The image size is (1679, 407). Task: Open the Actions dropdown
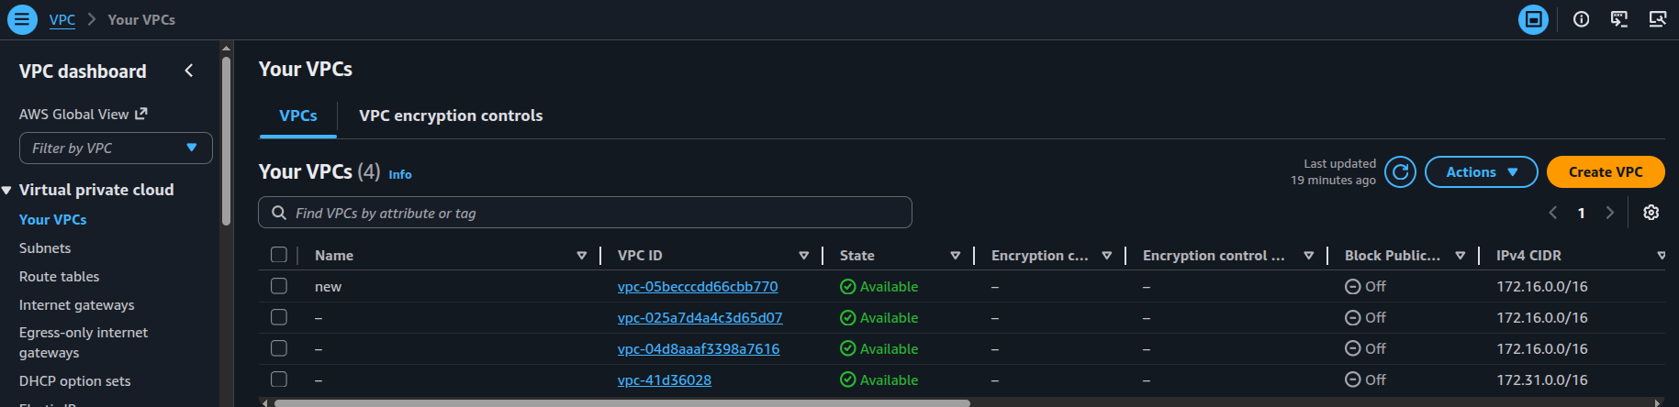[x=1481, y=172]
